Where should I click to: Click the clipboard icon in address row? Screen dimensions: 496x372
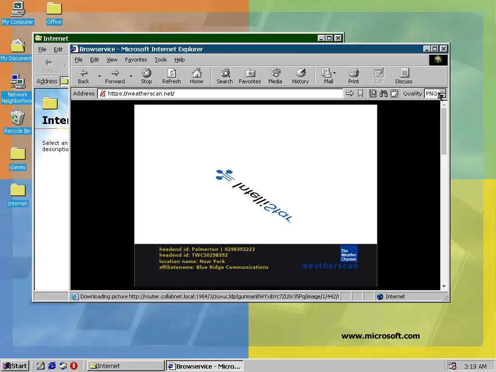tap(394, 93)
